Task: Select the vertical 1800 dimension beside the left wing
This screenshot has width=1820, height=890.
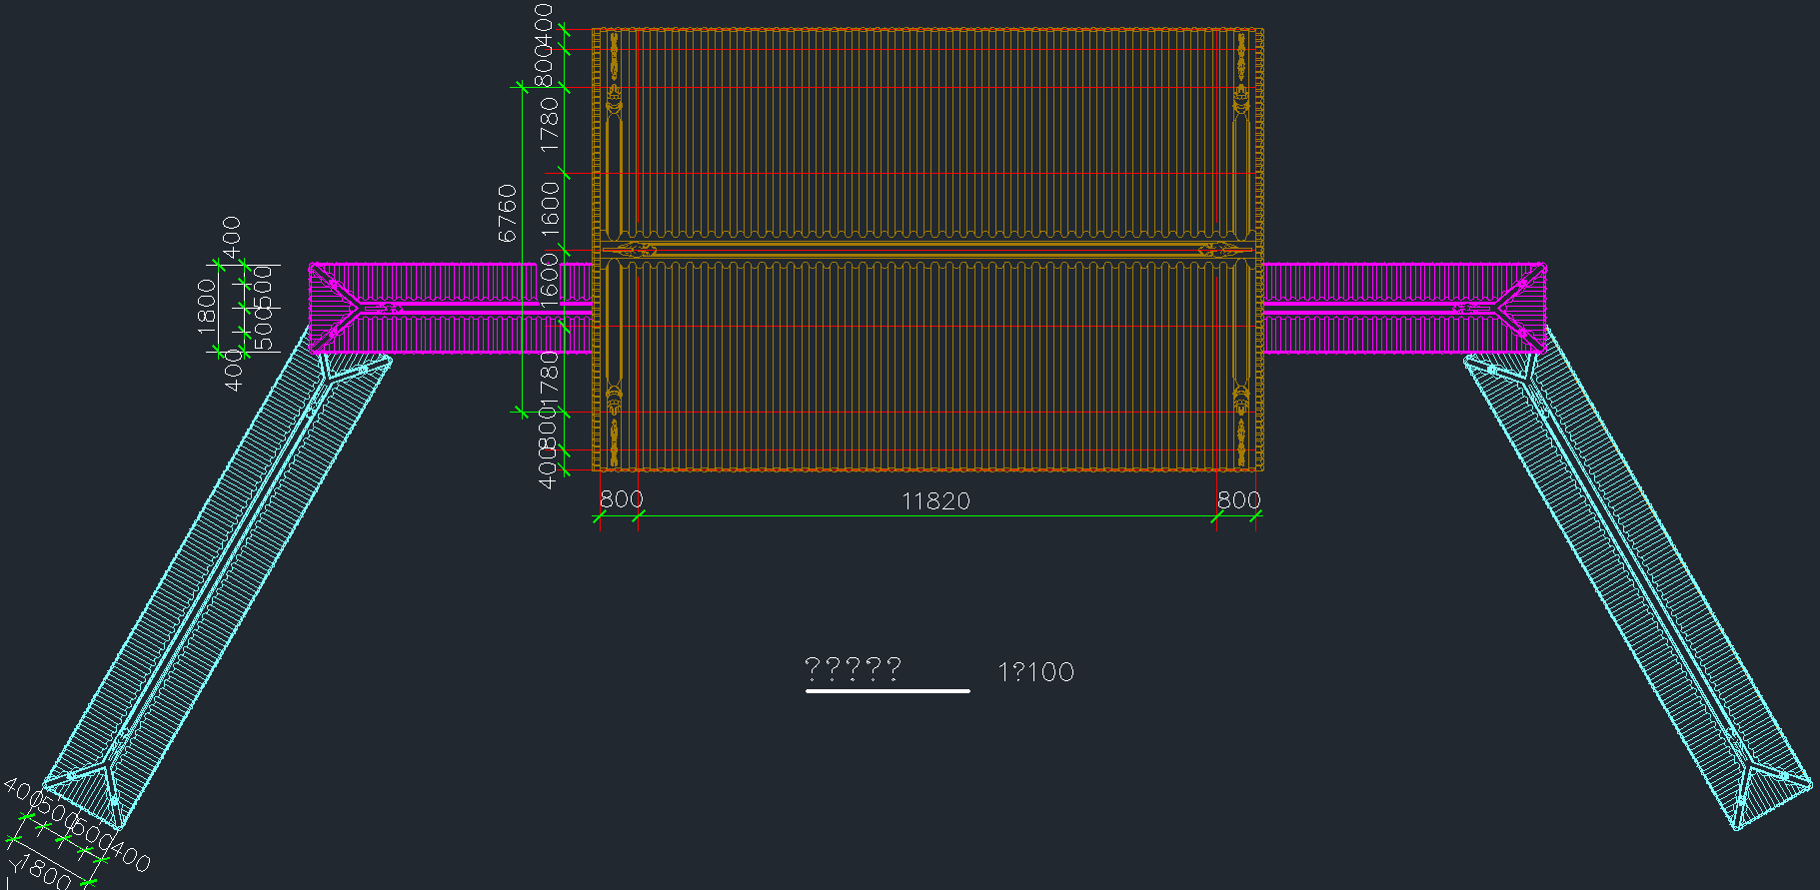Action: [x=207, y=306]
